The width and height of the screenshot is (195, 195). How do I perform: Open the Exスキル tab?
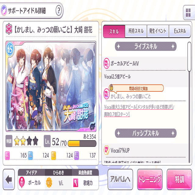pos(180,31)
